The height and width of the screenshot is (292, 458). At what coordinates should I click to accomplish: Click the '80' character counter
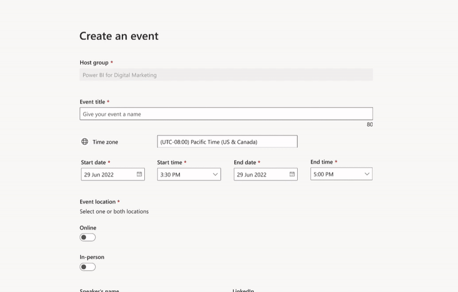pyautogui.click(x=370, y=125)
